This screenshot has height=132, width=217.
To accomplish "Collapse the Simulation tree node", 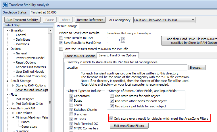I will pyautogui.click(x=7, y=30).
